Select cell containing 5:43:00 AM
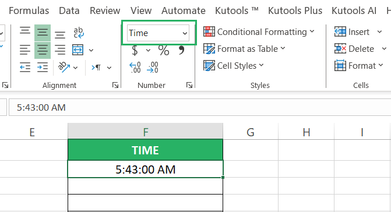 (145, 169)
